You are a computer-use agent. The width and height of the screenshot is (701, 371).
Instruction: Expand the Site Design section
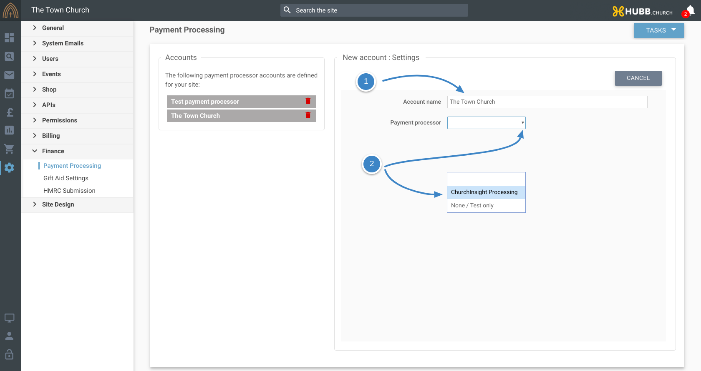point(77,204)
